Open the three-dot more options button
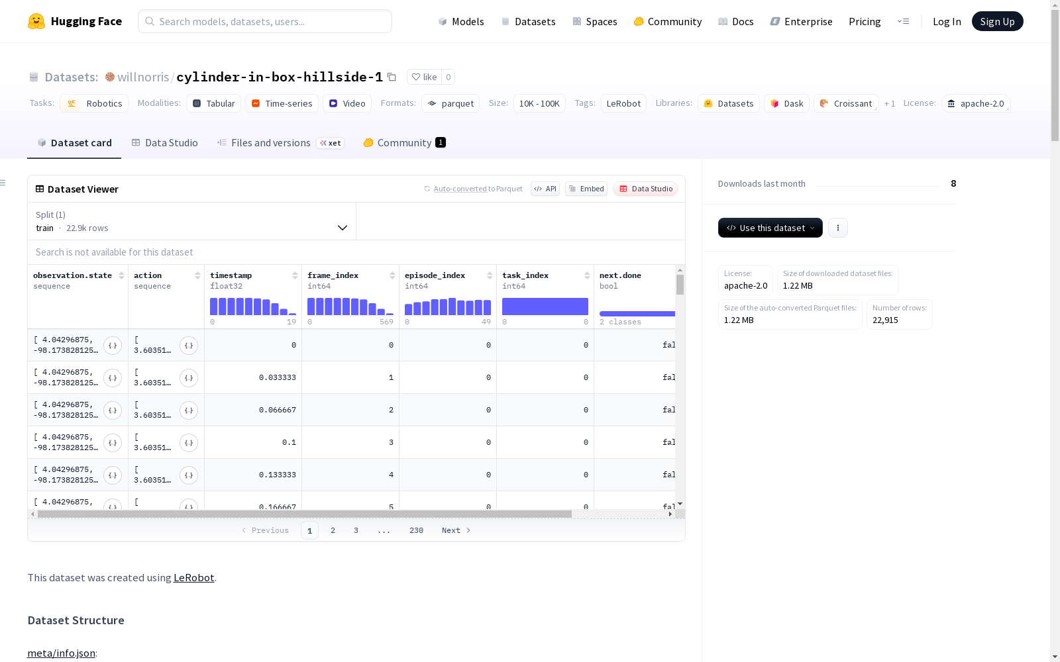This screenshot has width=1060, height=662. (x=838, y=228)
